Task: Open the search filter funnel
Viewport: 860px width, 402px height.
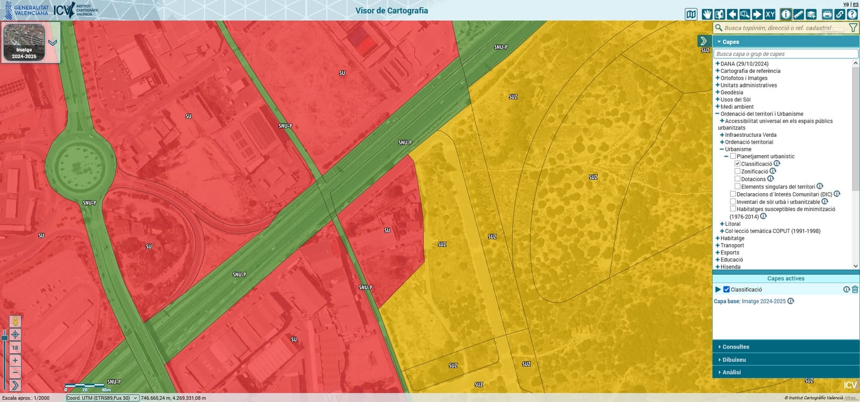Action: (x=853, y=28)
